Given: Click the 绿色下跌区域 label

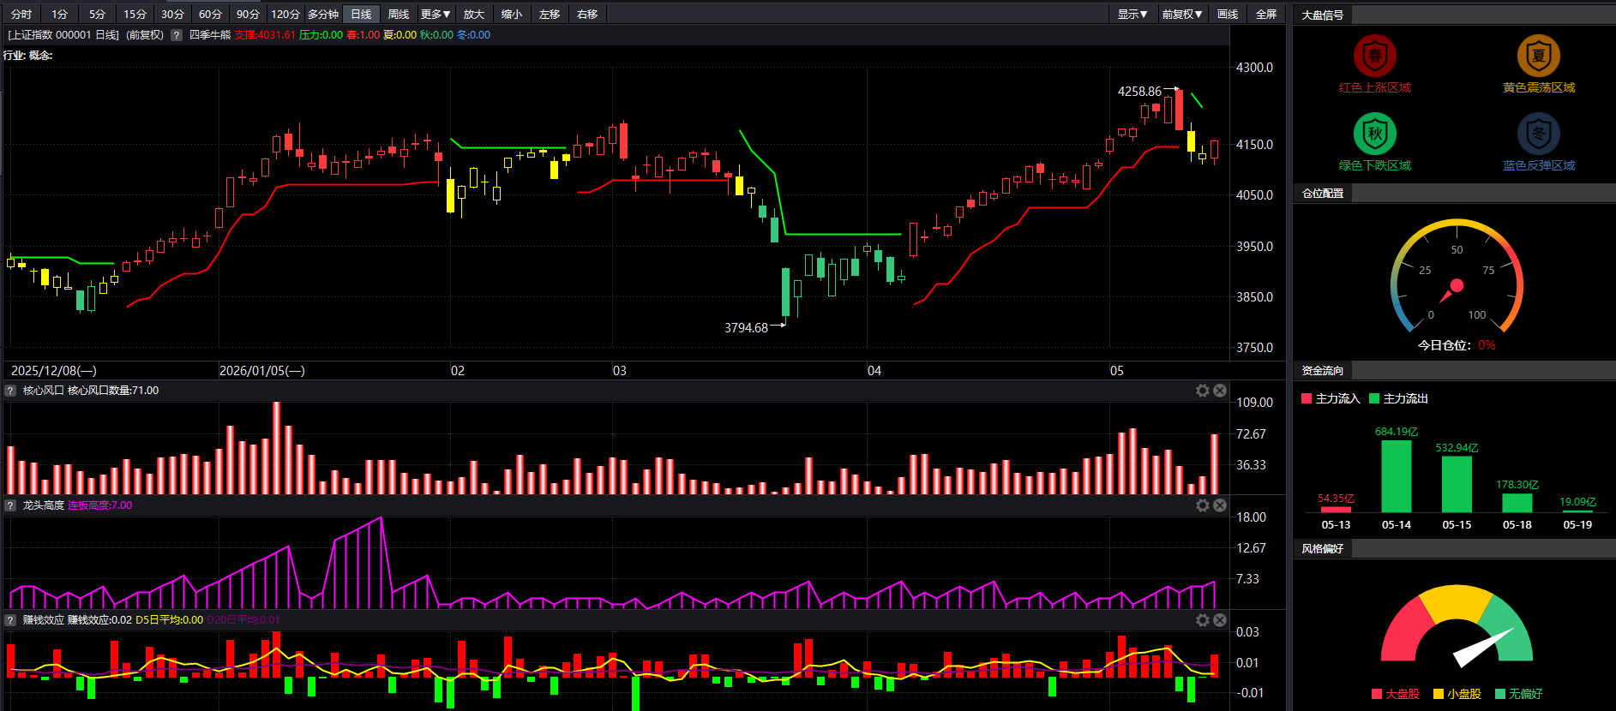Looking at the screenshot, I should coord(1375,165).
